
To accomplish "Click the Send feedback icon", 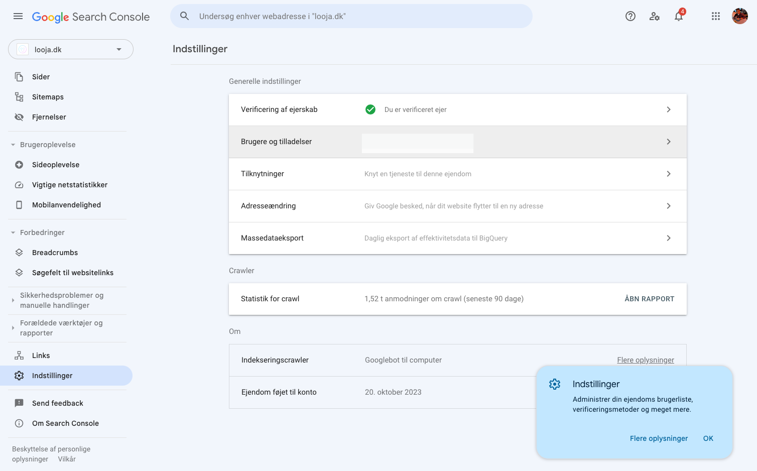I will click(x=19, y=403).
